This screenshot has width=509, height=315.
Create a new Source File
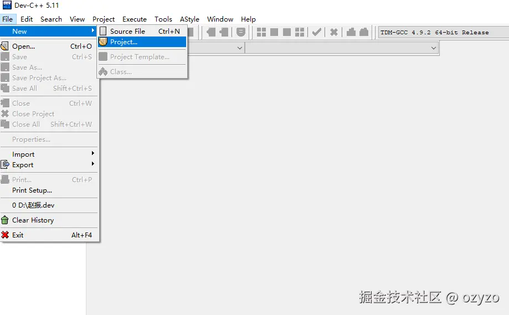(x=142, y=32)
